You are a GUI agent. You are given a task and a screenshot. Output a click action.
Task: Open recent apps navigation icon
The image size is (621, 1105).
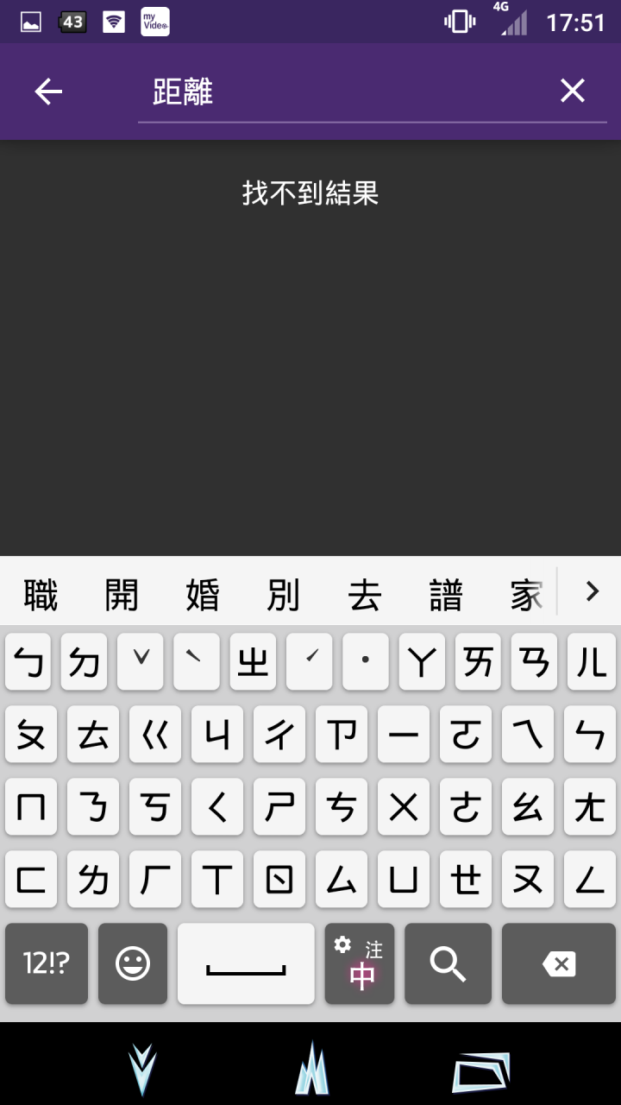pos(481,1072)
